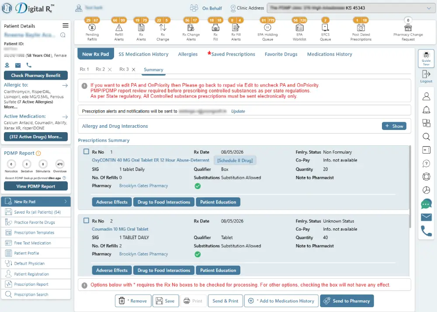437x312 pixels.
Task: Open Medications History tab
Action: (329, 54)
